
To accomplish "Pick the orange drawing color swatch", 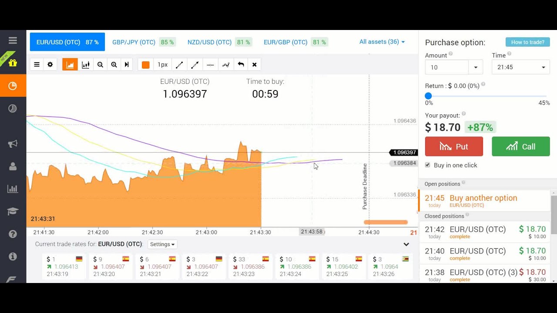I will pyautogui.click(x=146, y=65).
